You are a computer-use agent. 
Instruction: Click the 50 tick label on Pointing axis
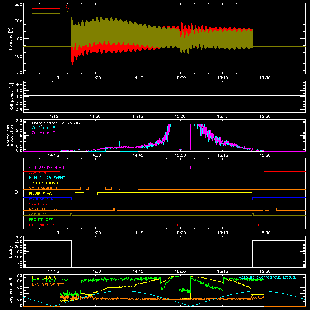pyautogui.click(x=20, y=72)
